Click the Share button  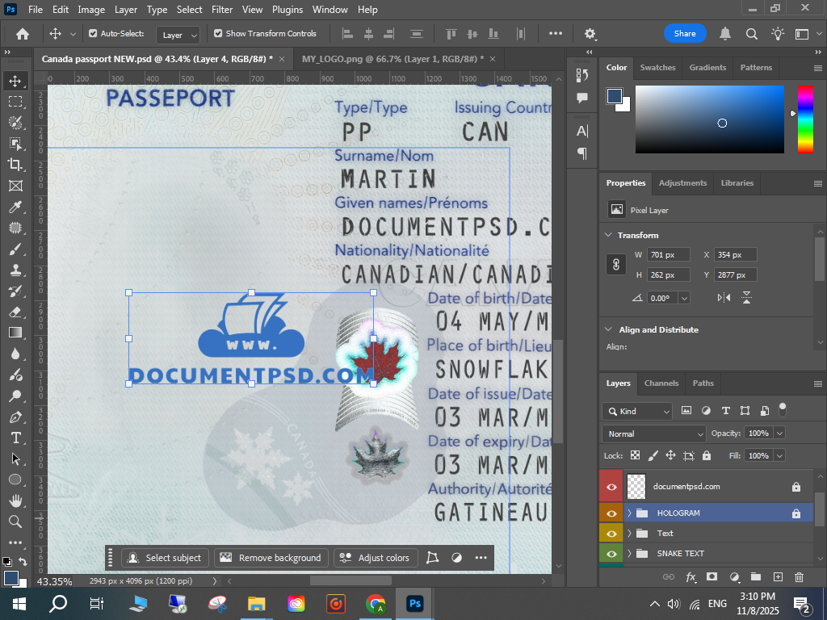point(685,34)
